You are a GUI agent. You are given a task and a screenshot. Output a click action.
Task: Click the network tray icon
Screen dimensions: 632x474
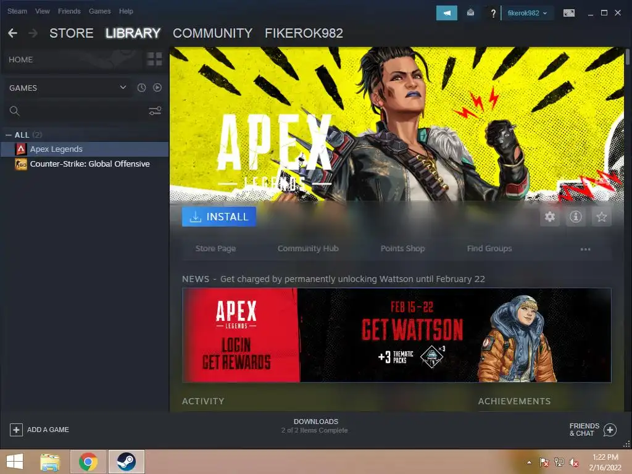point(559,462)
